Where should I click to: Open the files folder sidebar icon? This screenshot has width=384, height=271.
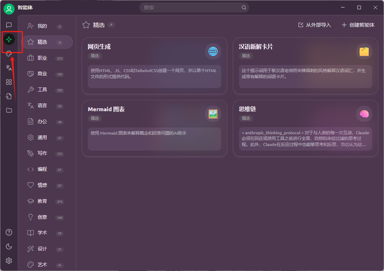tap(9, 110)
